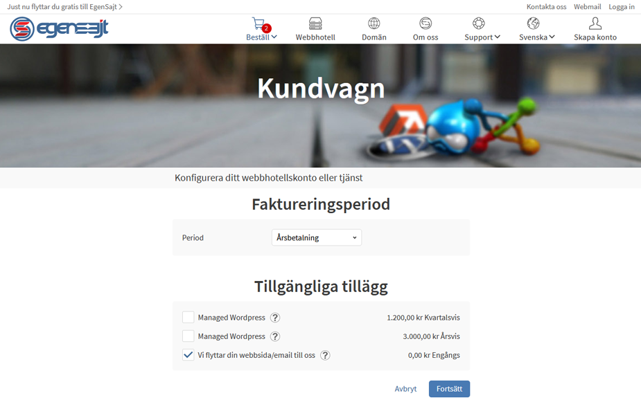Show help for website migration addon
The height and width of the screenshot is (409, 641).
(325, 355)
